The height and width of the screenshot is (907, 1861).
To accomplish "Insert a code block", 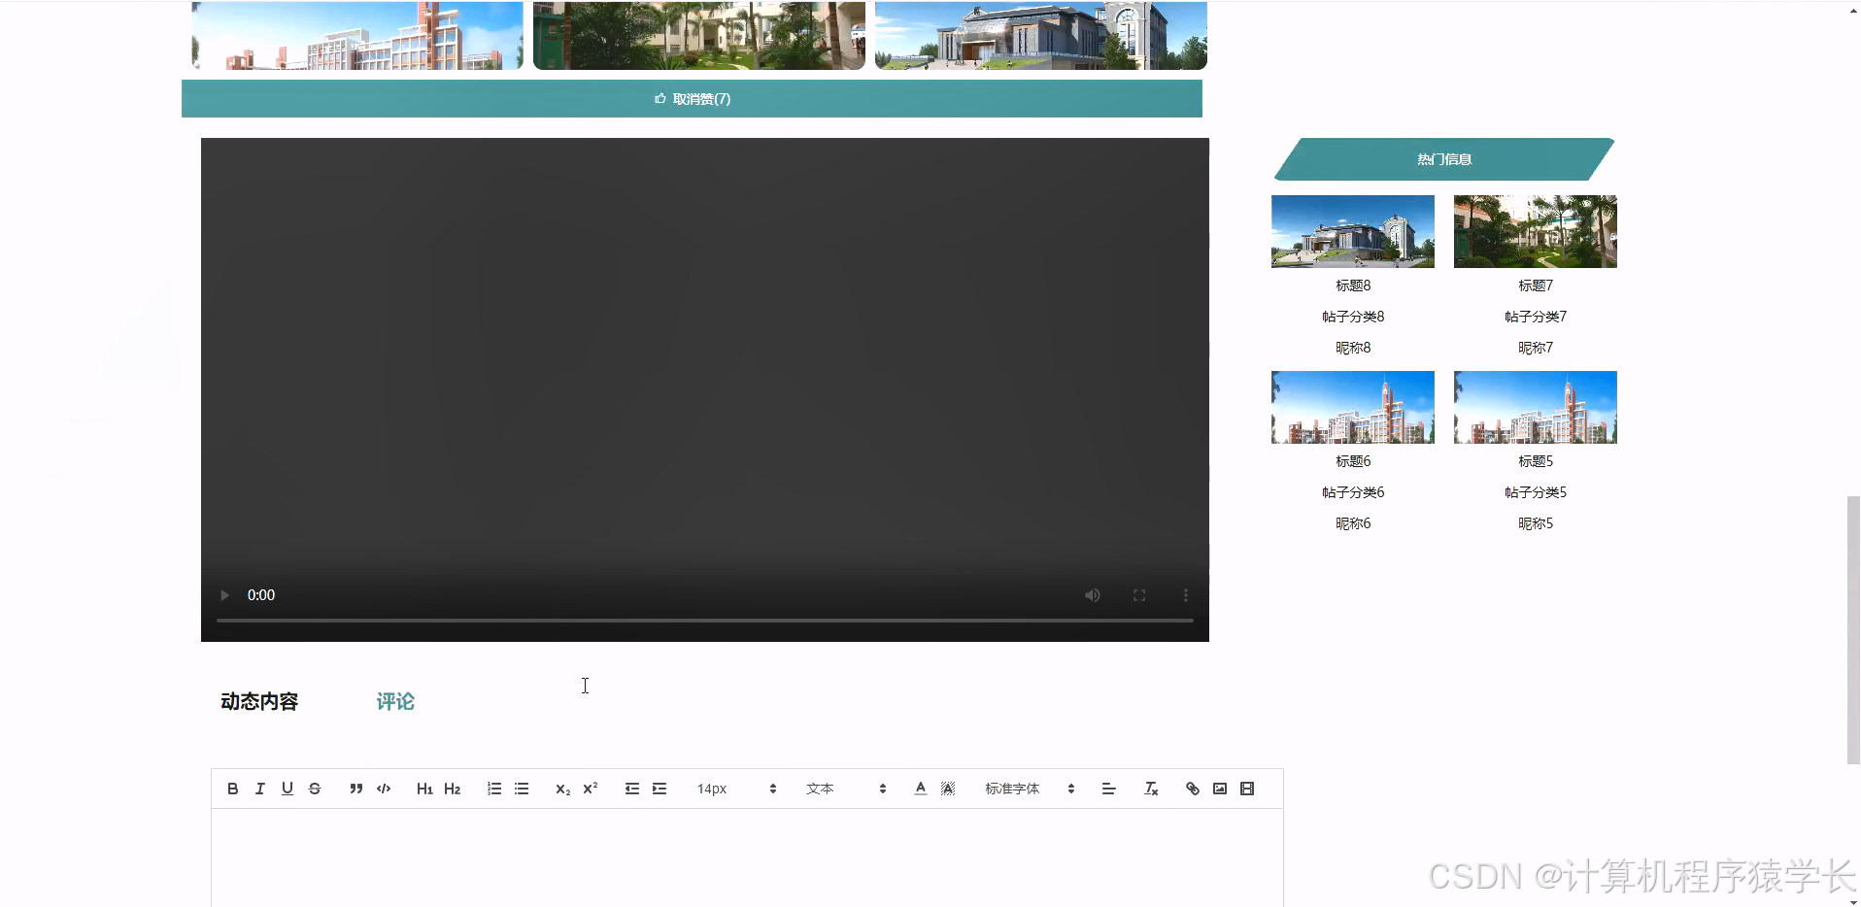I will point(384,789).
